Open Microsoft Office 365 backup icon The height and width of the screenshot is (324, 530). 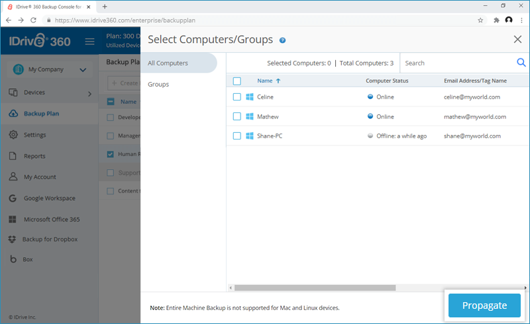click(x=13, y=220)
